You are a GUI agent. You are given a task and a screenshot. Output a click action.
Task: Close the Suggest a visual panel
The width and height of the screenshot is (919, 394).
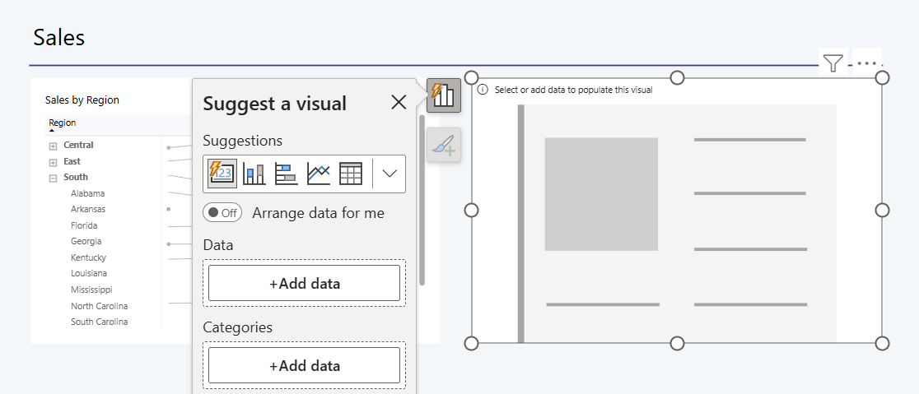click(399, 103)
